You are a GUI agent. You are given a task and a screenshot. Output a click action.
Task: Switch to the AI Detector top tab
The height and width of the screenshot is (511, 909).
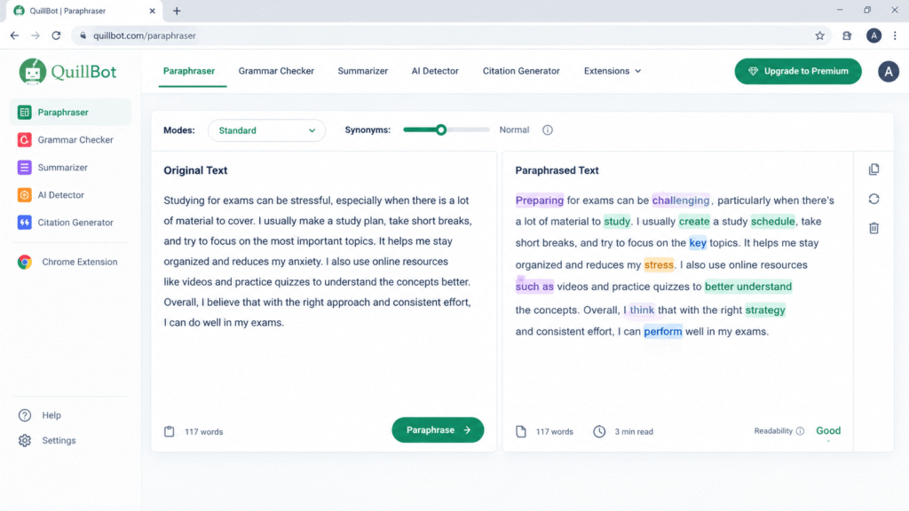tap(435, 71)
